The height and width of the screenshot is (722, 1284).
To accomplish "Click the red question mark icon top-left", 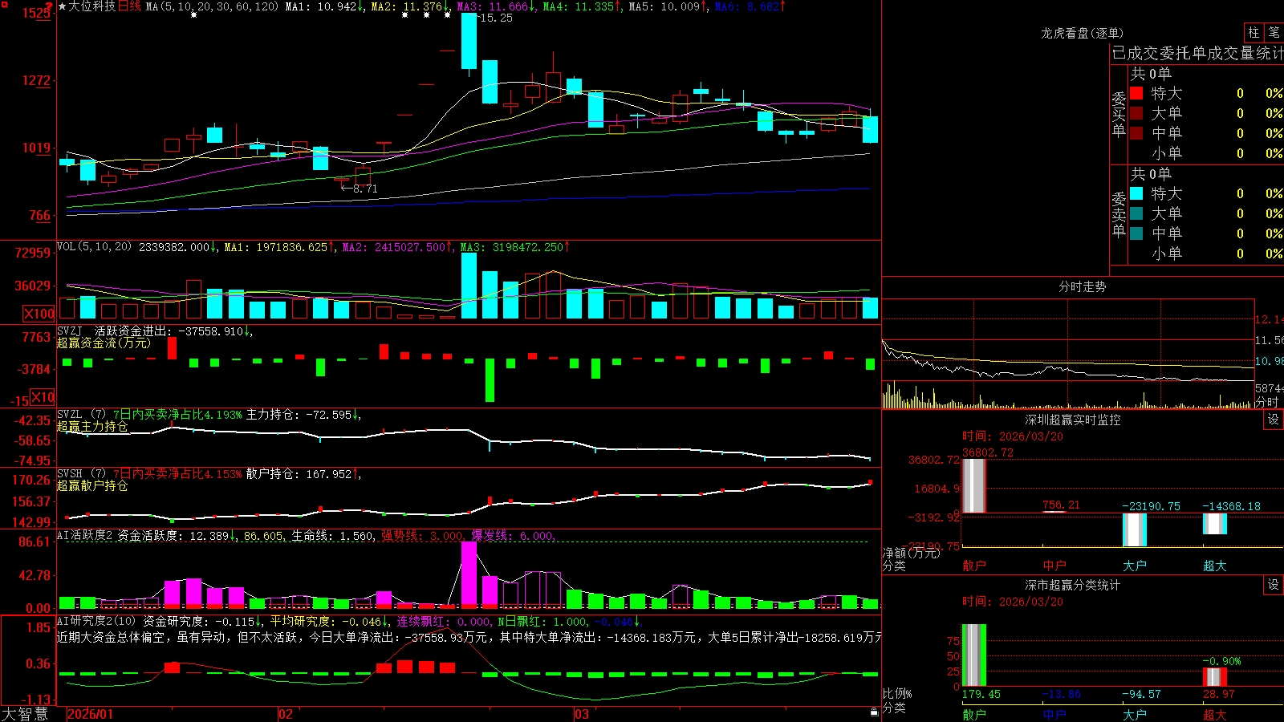I will [x=50, y=6].
